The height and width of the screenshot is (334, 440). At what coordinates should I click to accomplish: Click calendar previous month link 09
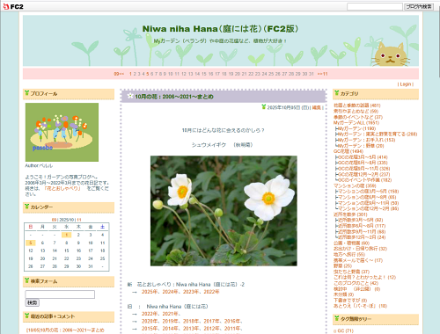tap(54, 220)
